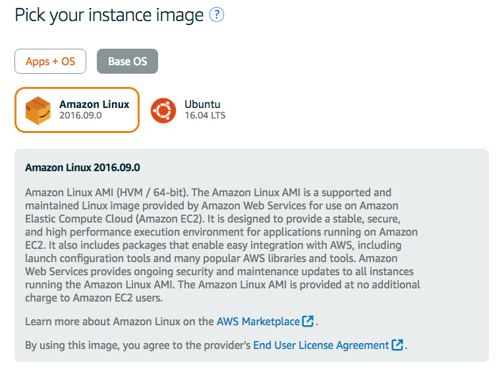Open the End User License Agreement link

click(x=321, y=345)
